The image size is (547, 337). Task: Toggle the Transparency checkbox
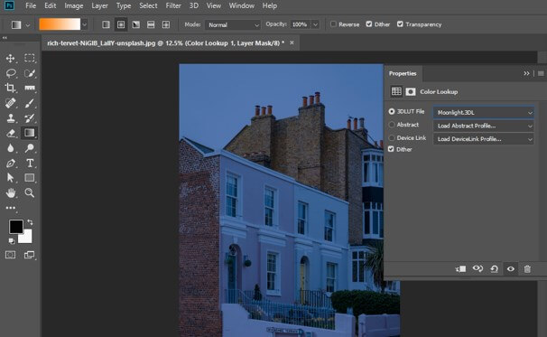400,24
